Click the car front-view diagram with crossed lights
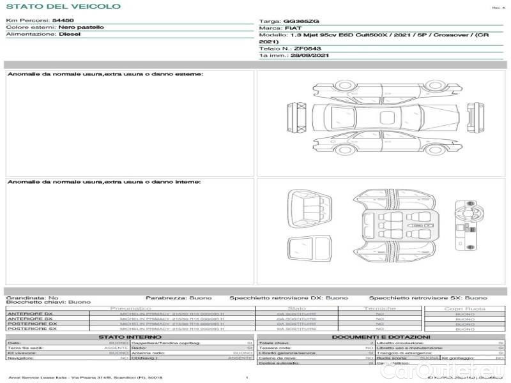 coord(295,117)
